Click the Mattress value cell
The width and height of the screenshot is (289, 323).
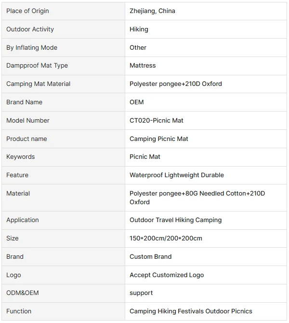(x=206, y=66)
